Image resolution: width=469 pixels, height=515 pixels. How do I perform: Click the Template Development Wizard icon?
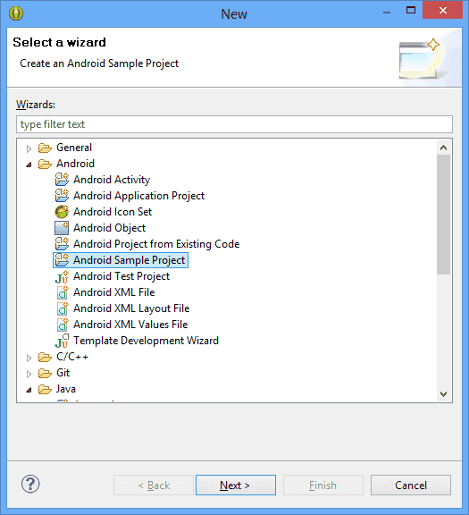[62, 341]
